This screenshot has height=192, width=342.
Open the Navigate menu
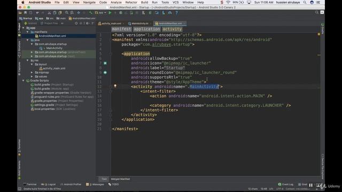89,2
